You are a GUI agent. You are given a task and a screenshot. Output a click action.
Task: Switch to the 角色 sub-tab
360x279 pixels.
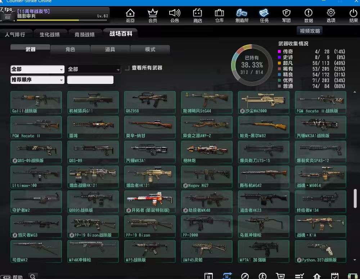pos(70,49)
